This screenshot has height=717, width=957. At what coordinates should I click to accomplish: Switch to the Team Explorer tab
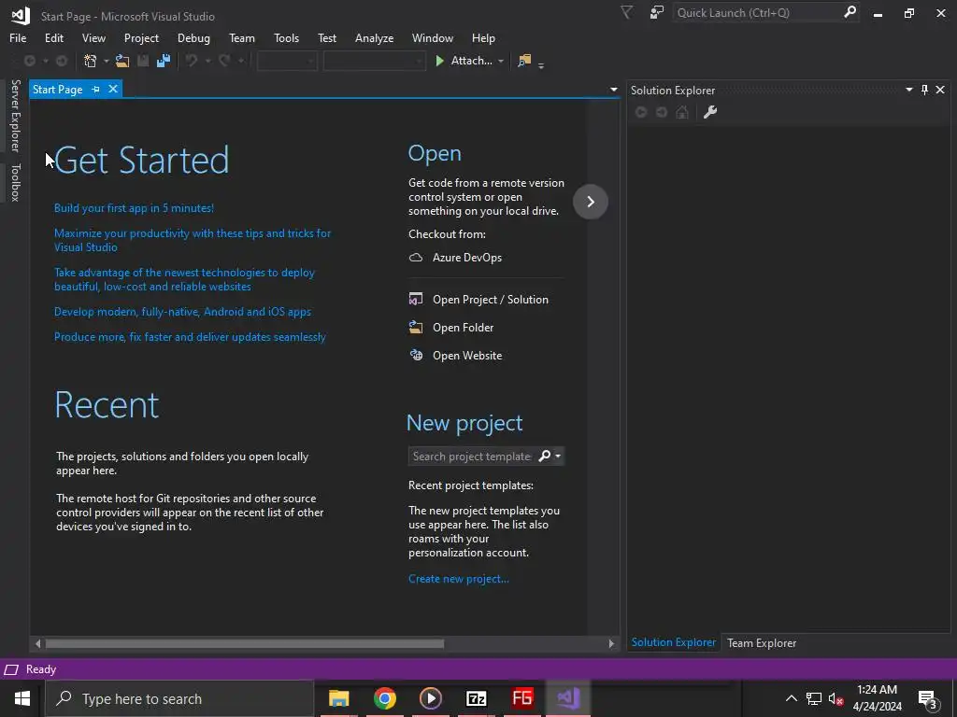(x=761, y=642)
